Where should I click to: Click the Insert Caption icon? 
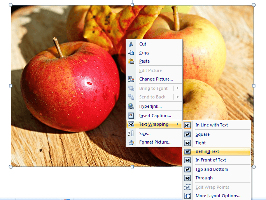click(x=131, y=116)
